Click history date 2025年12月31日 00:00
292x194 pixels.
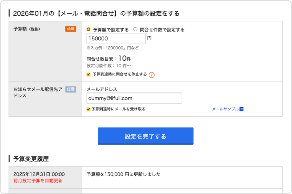[x=39, y=174]
